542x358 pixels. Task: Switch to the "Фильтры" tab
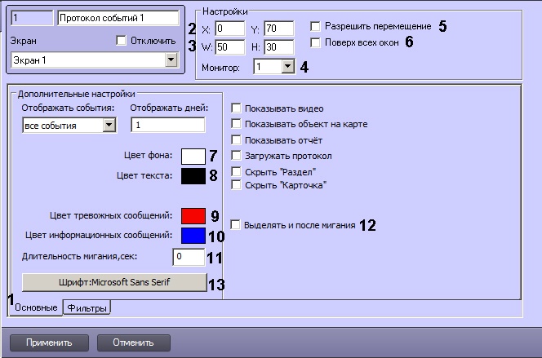pos(87,307)
